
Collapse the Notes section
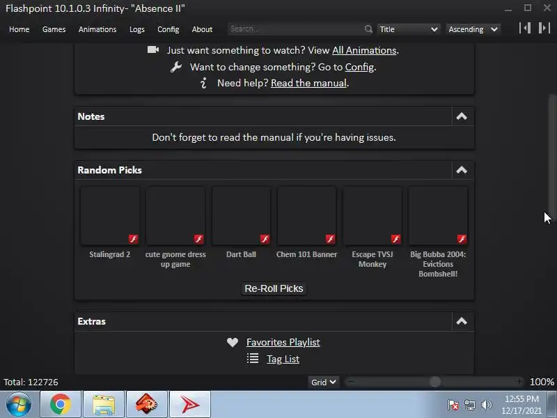462,116
